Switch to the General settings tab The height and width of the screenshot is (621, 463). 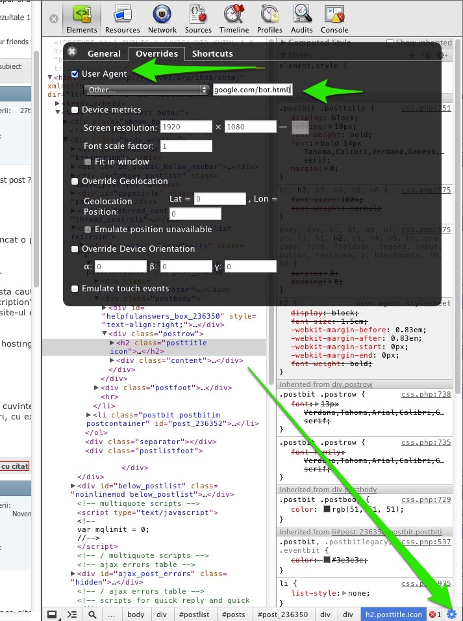click(x=104, y=54)
